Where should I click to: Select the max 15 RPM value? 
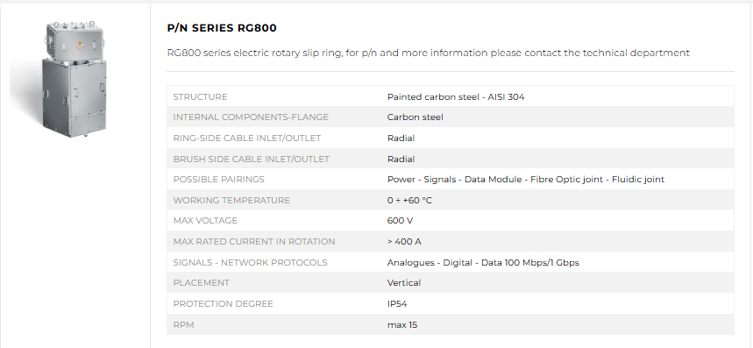click(402, 325)
